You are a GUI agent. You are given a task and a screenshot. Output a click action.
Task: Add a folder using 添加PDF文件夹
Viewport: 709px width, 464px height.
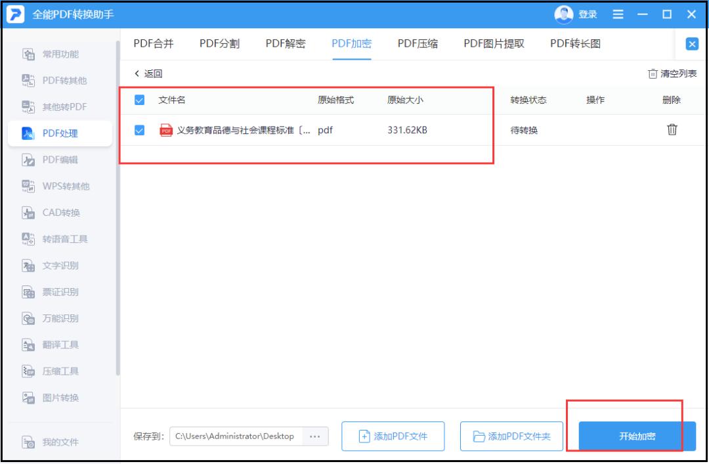[510, 436]
